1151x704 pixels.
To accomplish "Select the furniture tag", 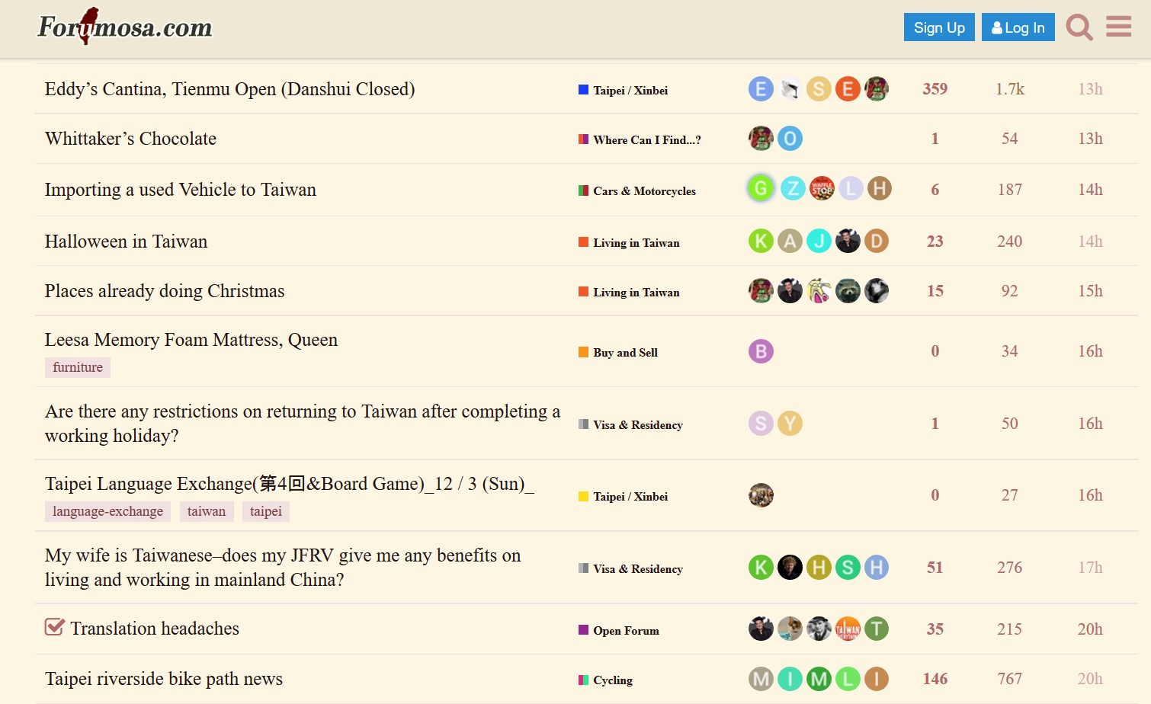I will (78, 367).
